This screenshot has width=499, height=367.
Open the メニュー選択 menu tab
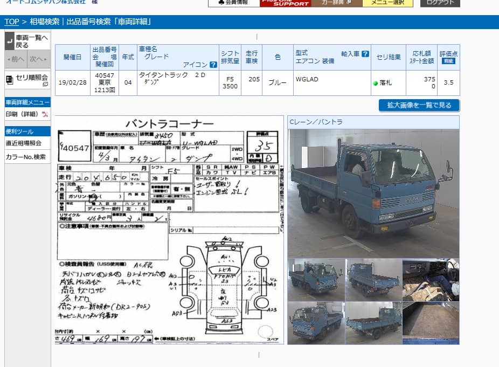[x=387, y=3]
